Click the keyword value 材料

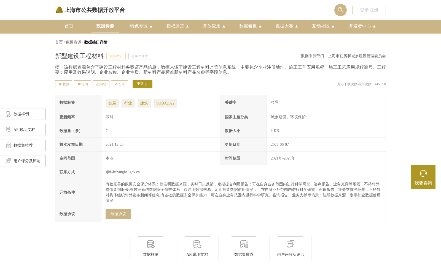pos(275,102)
